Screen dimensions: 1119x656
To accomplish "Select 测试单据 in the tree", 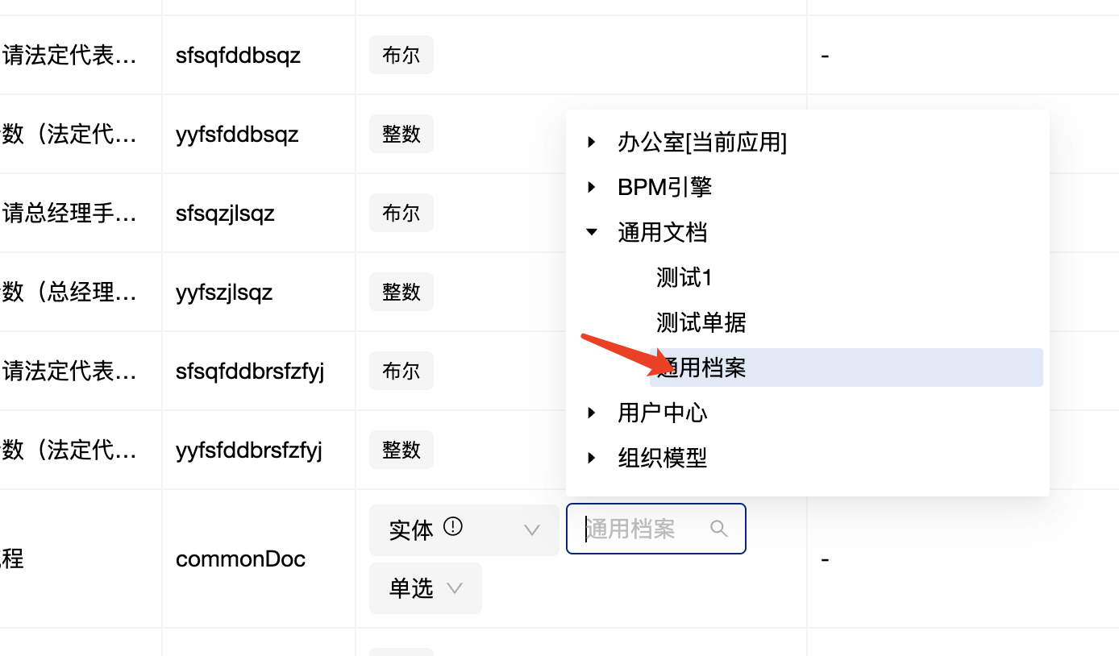I will pos(701,323).
